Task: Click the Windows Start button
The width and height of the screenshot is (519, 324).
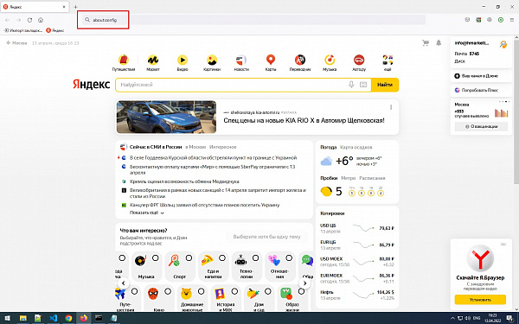Action: click(x=7, y=318)
